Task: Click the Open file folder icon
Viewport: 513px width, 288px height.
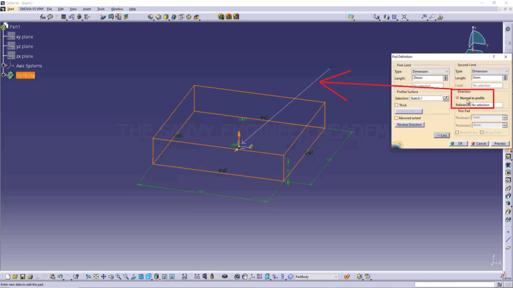Action: coord(16,276)
